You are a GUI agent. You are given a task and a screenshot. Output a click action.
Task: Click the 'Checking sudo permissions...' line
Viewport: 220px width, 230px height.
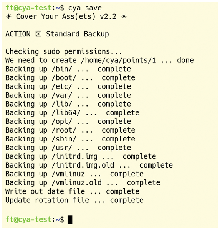(64, 52)
